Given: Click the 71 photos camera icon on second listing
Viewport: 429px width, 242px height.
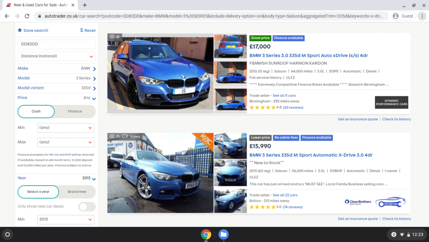Looking at the screenshot, I should 112,136.
